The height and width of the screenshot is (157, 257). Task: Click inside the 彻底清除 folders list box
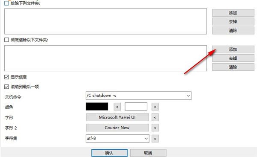[x=105, y=58]
